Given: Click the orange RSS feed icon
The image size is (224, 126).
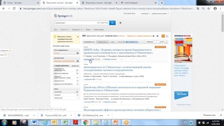Looking at the screenshot, I should click(x=163, y=36).
